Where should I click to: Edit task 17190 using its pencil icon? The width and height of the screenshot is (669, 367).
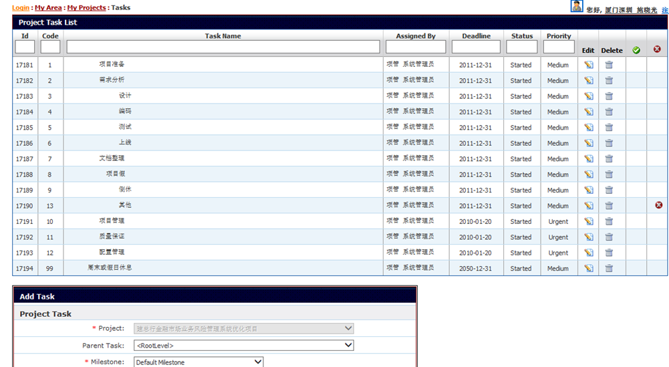[x=588, y=206]
